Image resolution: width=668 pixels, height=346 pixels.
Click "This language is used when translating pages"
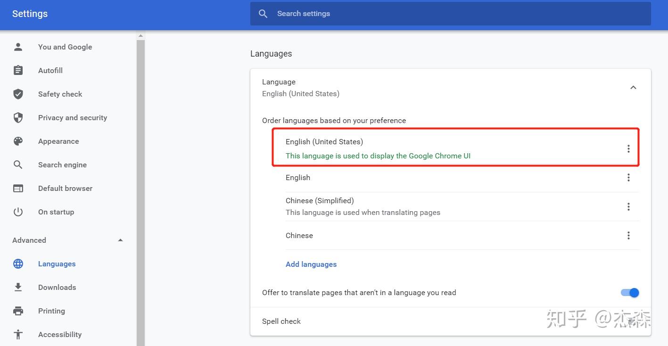coord(363,212)
